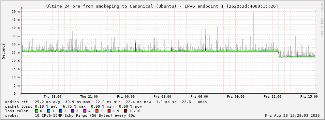
Task: Select the orange loss color 5 swatch
Action: click(97, 111)
